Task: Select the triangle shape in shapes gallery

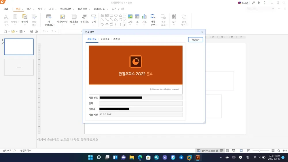Action: coord(120,15)
